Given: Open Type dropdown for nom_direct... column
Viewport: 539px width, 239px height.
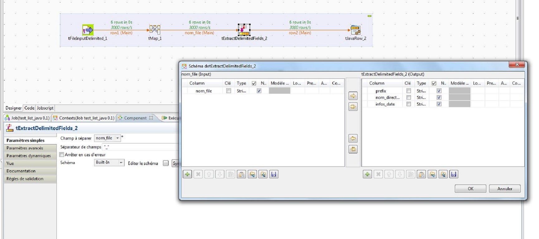Looking at the screenshot, I should pyautogui.click(x=421, y=97).
